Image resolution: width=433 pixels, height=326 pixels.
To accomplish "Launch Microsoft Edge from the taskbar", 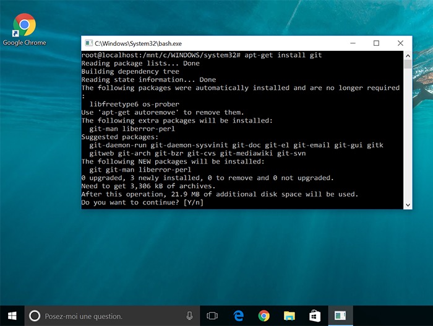I will 239,316.
